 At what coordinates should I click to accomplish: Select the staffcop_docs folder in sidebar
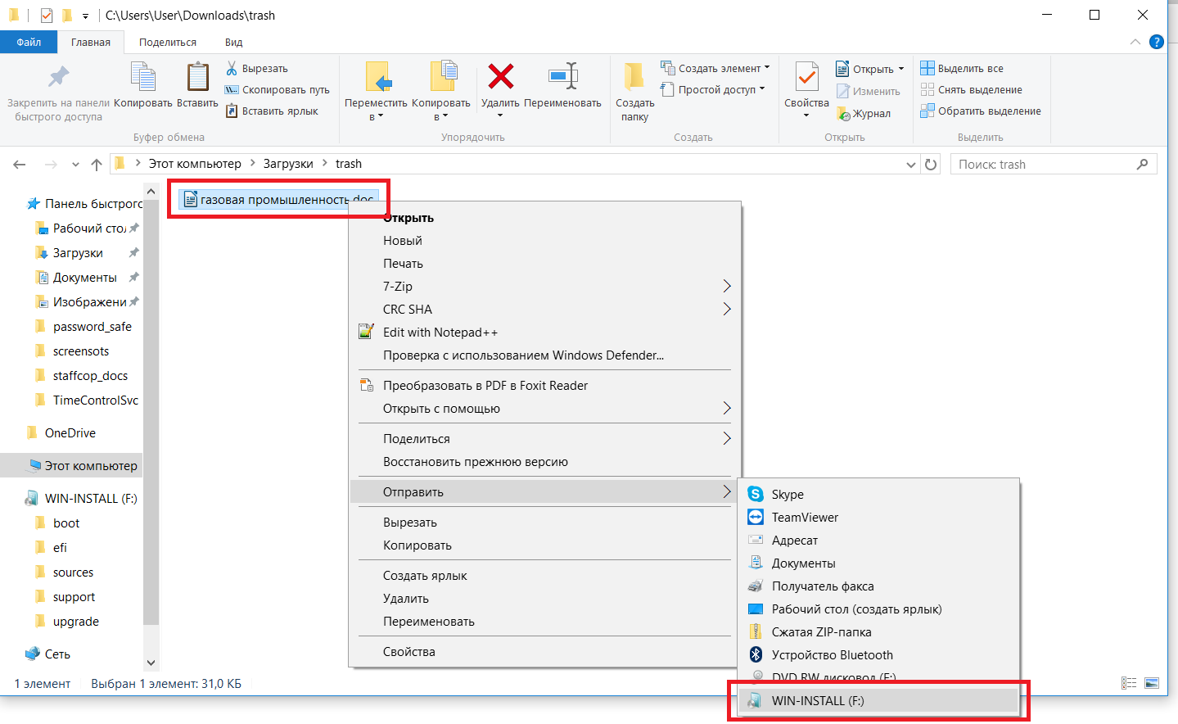(x=90, y=376)
